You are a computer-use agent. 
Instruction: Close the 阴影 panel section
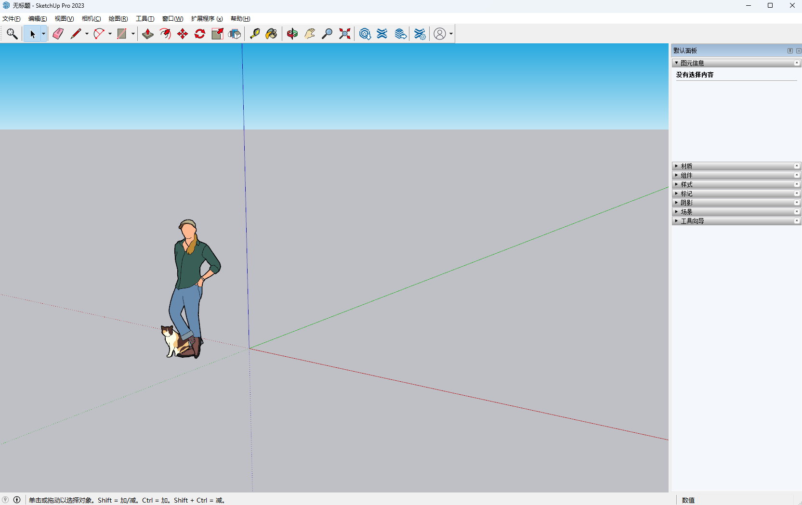797,203
